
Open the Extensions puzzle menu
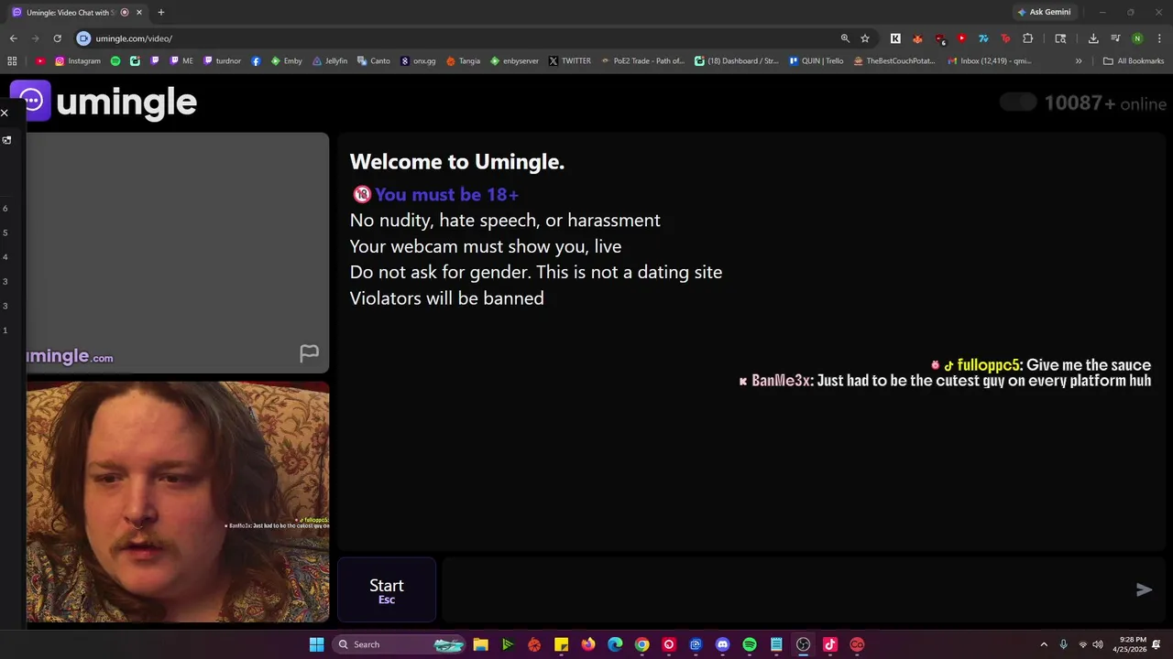point(1027,38)
